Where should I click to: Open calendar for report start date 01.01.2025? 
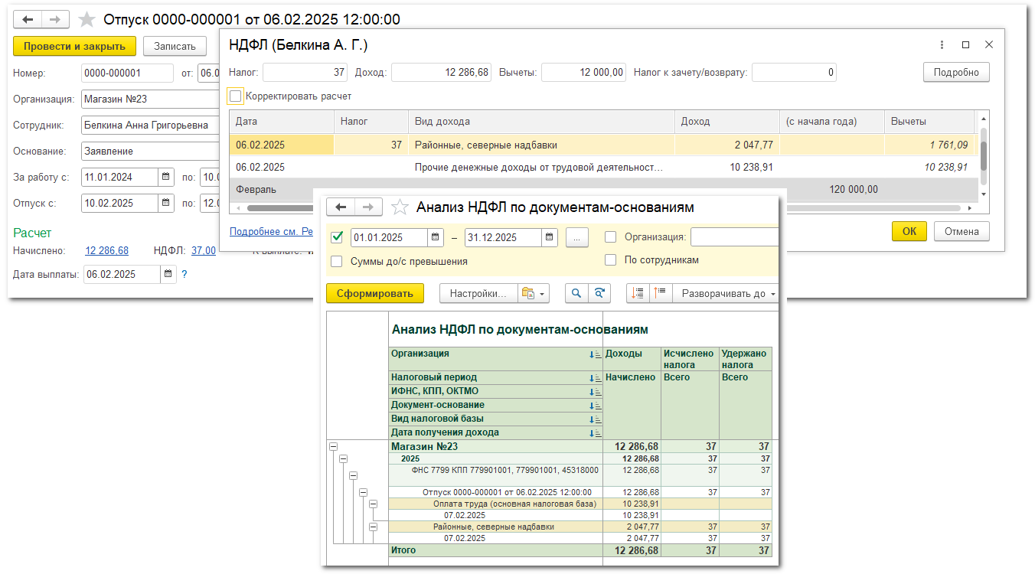[x=436, y=237]
